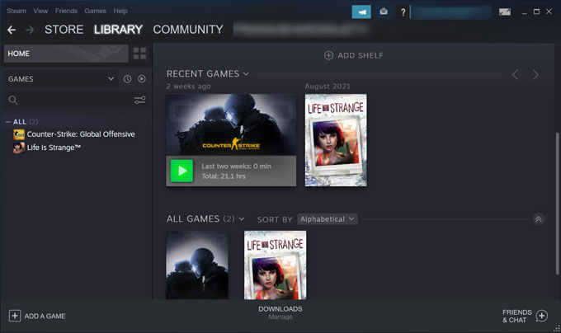Image resolution: width=561 pixels, height=333 pixels.
Task: Click FRIENDS & CHAT text
Action: click(x=517, y=317)
